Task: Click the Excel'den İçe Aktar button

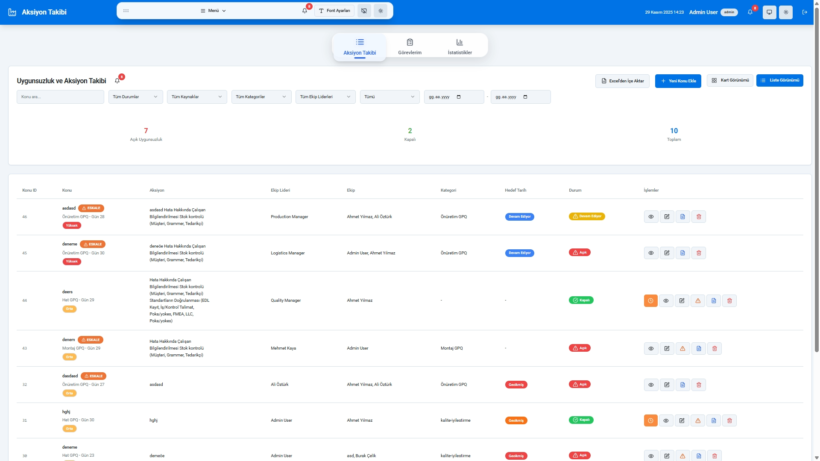Action: pos(622,81)
